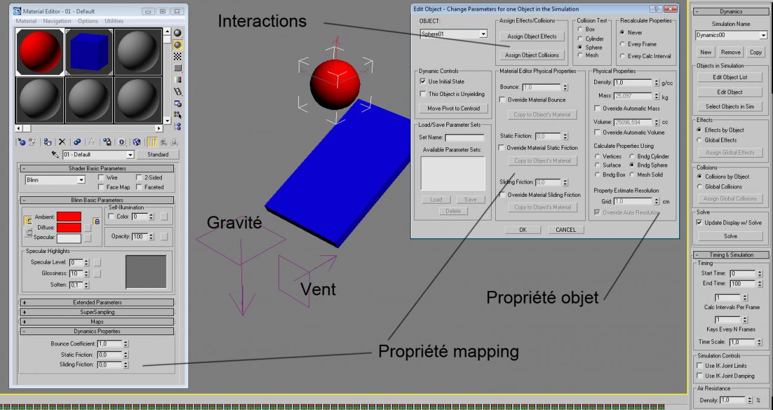Click the Ambient red color swatch

[68, 217]
